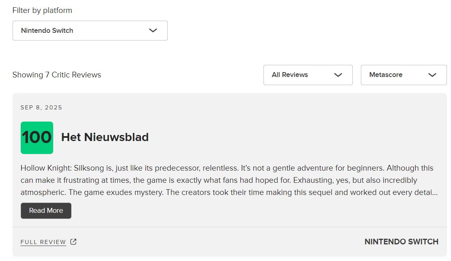The height and width of the screenshot is (261, 451).
Task: Click the green 100 Metascore badge
Action: coord(37,138)
